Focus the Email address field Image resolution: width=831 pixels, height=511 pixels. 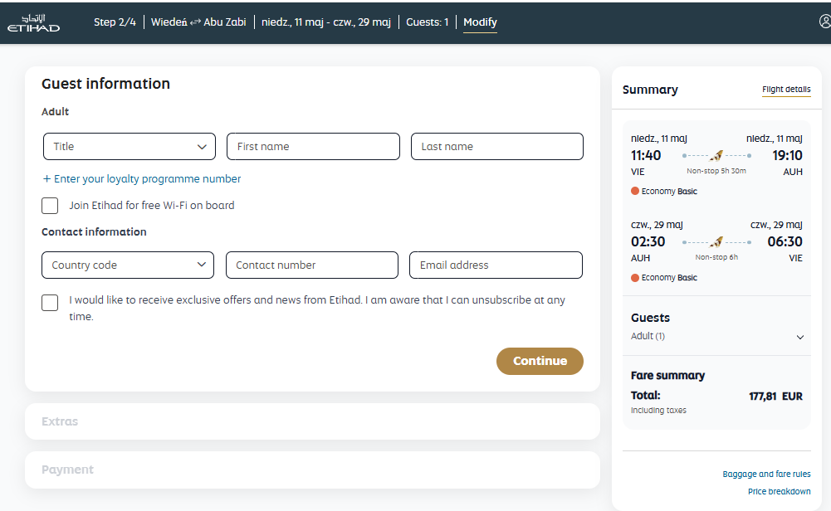(x=496, y=265)
